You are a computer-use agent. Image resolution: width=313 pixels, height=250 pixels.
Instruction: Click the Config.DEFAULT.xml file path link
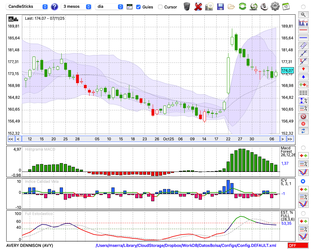pyautogui.click(x=186, y=246)
